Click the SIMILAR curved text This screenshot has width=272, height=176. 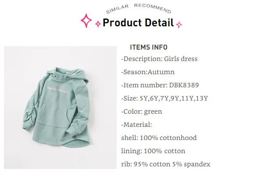tap(117, 9)
